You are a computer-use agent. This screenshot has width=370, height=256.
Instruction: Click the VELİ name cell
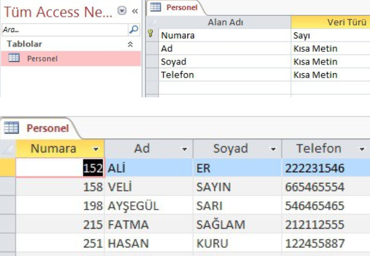pos(149,187)
